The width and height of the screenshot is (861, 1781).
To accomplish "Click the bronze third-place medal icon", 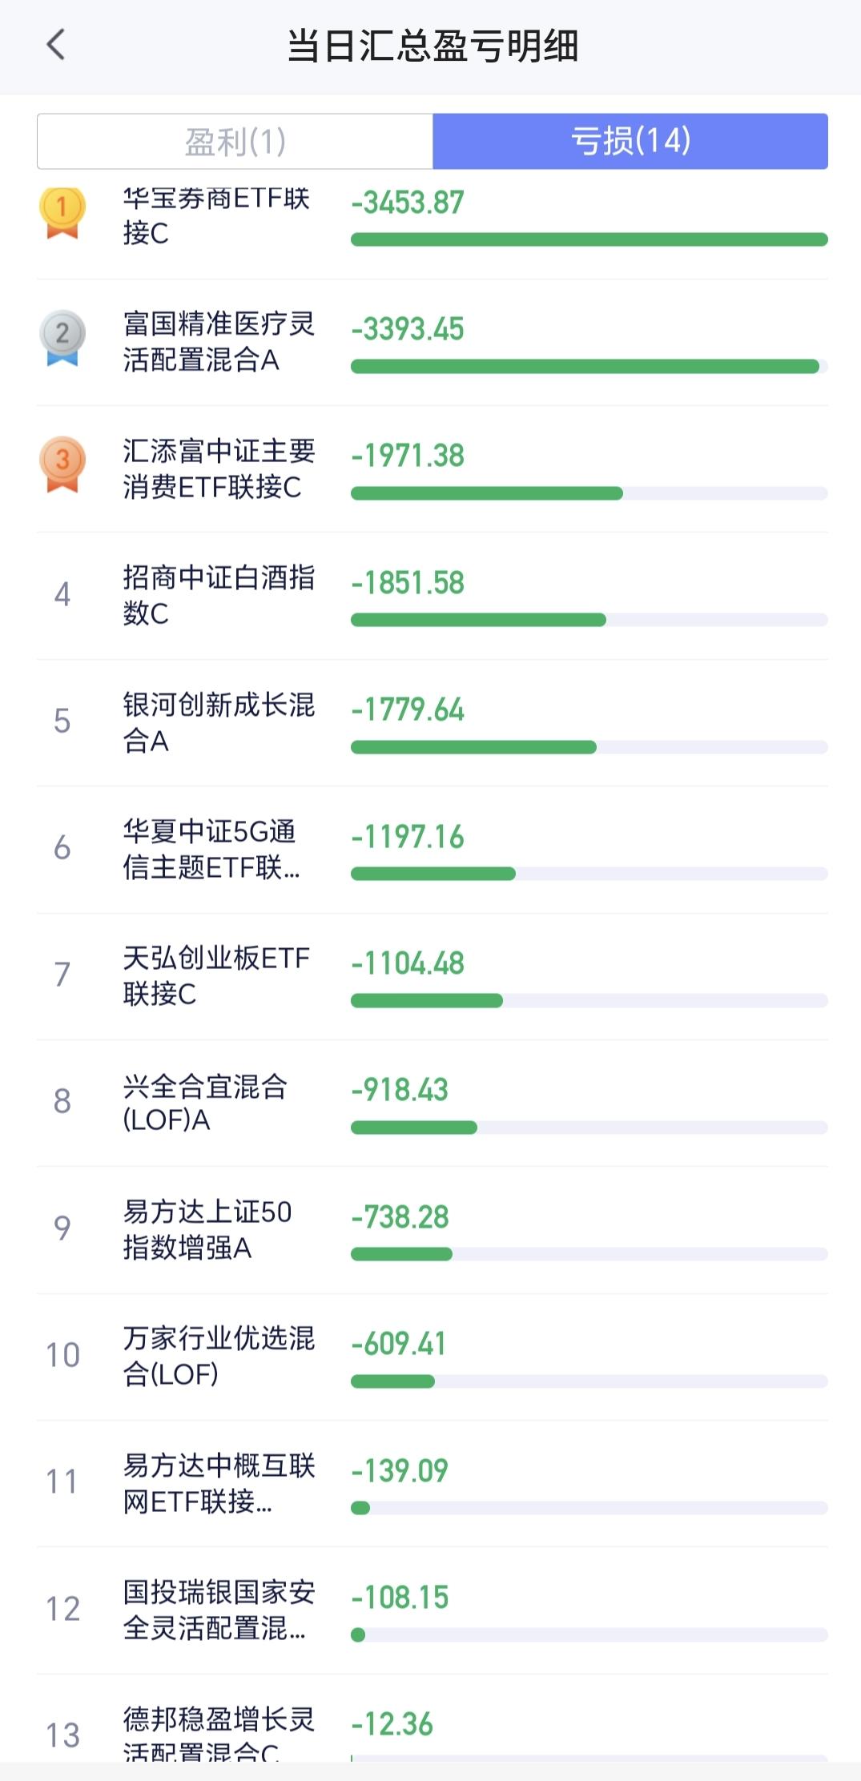I will pos(62,464).
